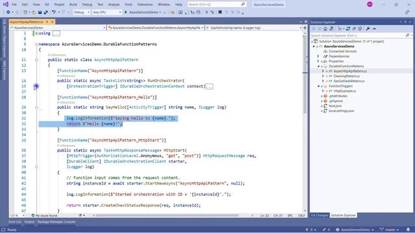Image resolution: width=415 pixels, height=233 pixels.
Task: Open the Package Manager Console tab
Action: [56, 222]
